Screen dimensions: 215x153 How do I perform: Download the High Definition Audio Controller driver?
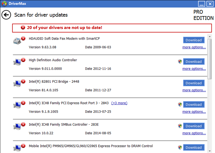(x=194, y=61)
